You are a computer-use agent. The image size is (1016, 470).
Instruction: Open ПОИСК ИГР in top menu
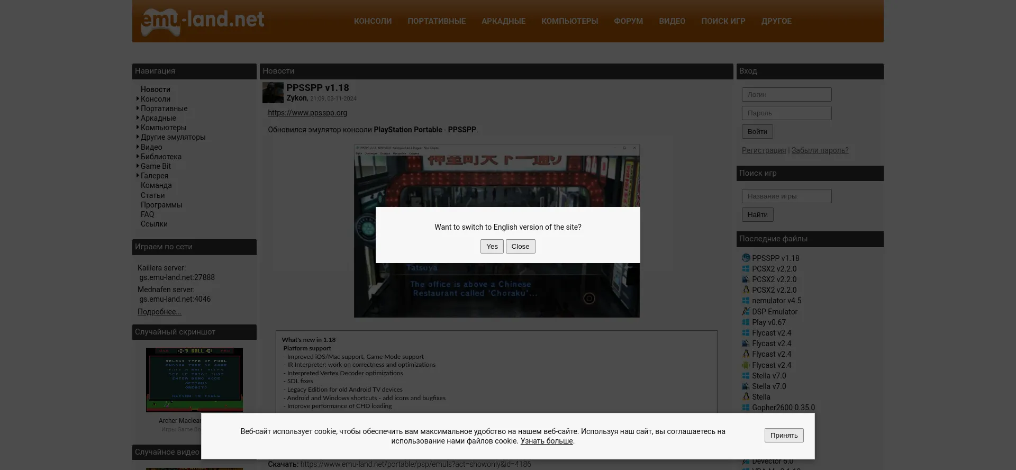tap(723, 21)
